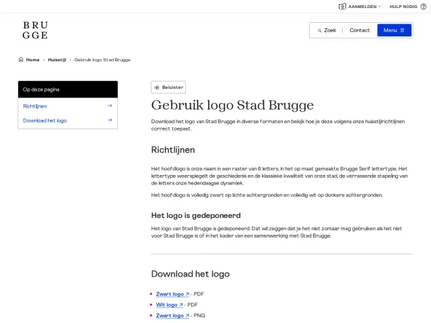Click external-link icon on 'Zwart logo' PNG
The width and height of the screenshot is (431, 323).
coord(187,316)
